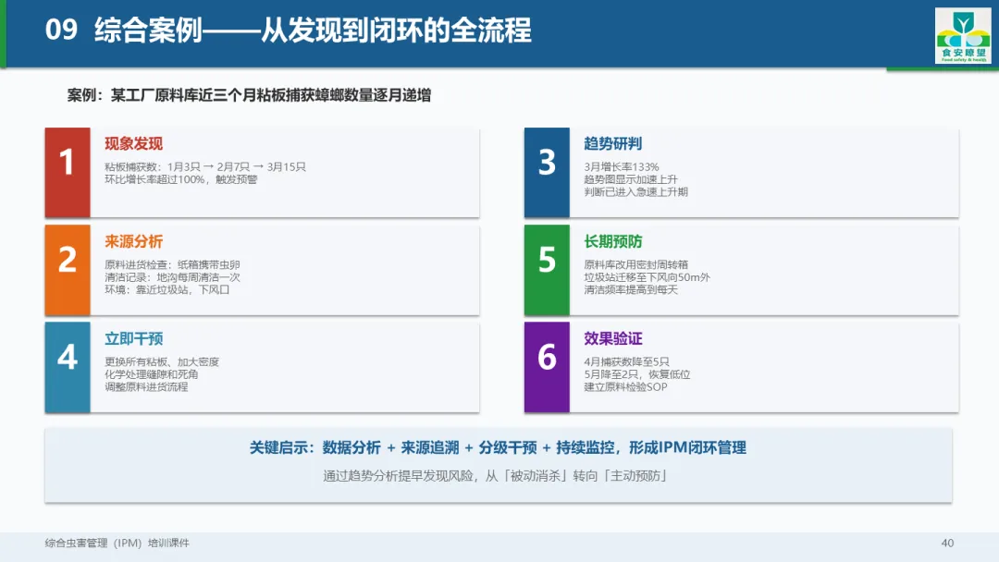Click the line 判断已进入急速上升期
This screenshot has width=999, height=562.
635,191
